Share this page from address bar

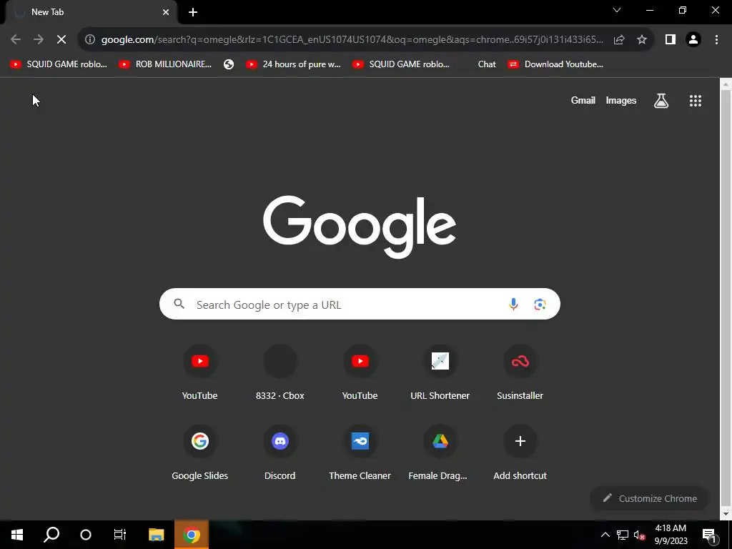619,40
